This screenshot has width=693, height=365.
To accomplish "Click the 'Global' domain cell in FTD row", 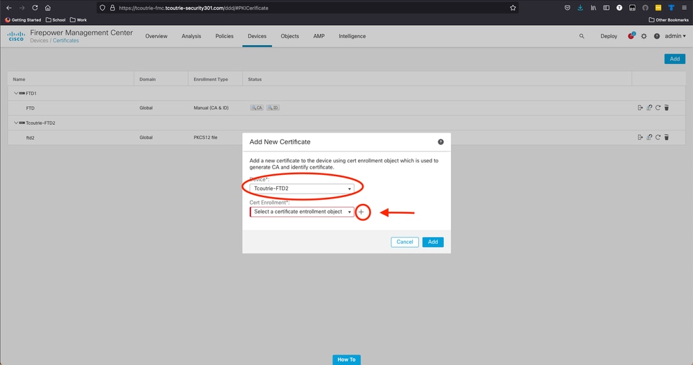I will tap(146, 108).
